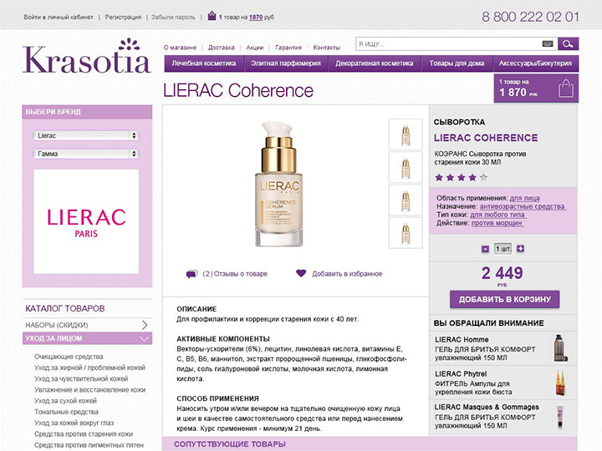Click the shopping bag icon in top bar
The width and height of the screenshot is (602, 451).
212,16
